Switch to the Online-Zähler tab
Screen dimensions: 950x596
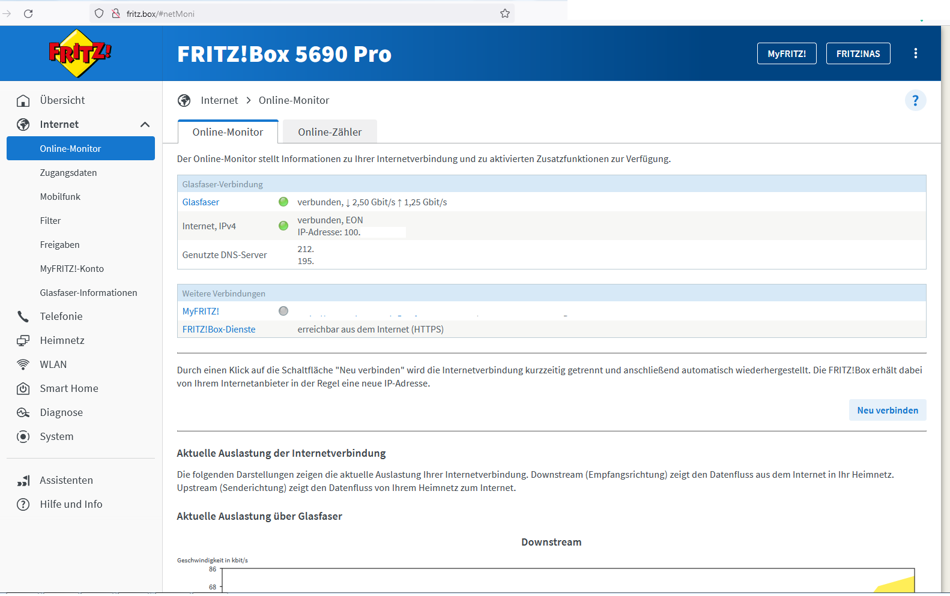tap(330, 132)
